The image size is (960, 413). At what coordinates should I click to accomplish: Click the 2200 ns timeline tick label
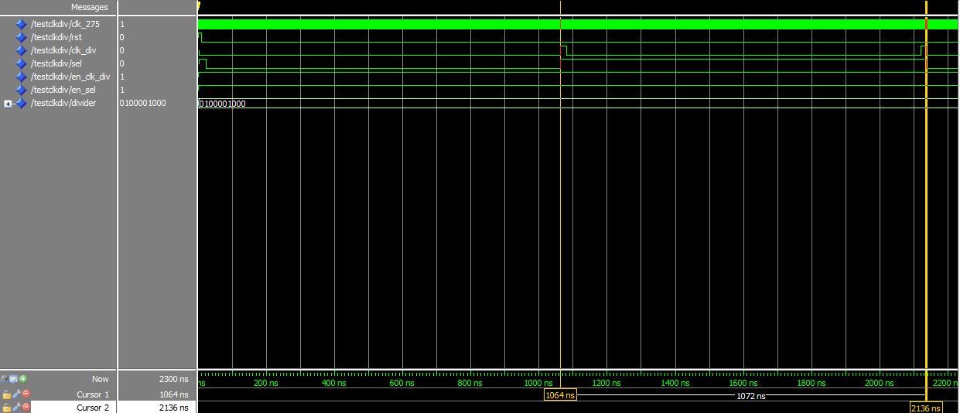click(x=947, y=383)
